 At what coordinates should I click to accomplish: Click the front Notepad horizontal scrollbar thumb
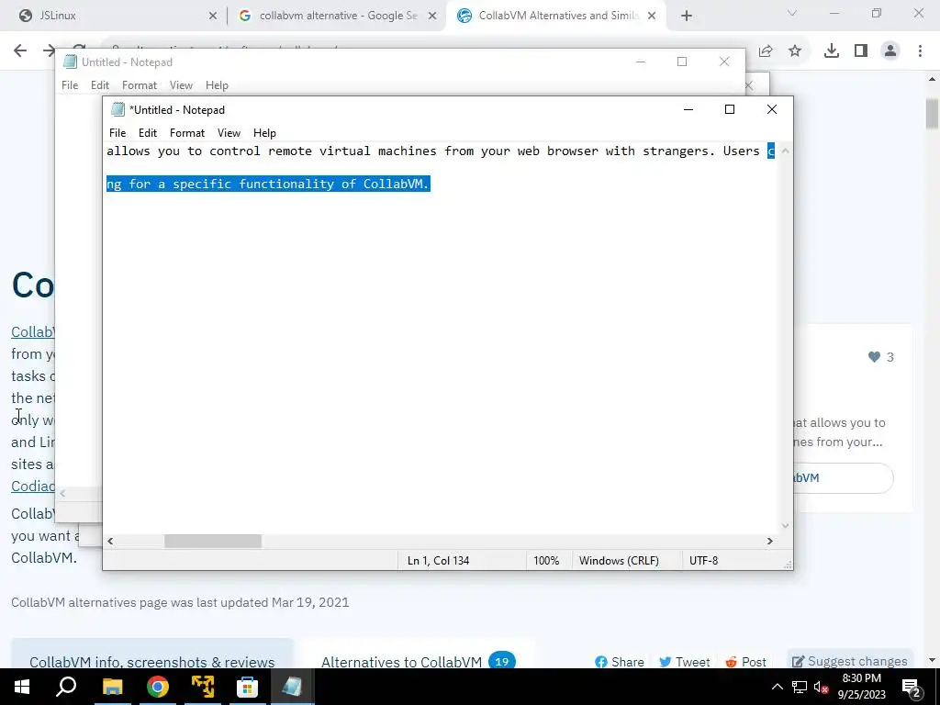pyautogui.click(x=213, y=542)
